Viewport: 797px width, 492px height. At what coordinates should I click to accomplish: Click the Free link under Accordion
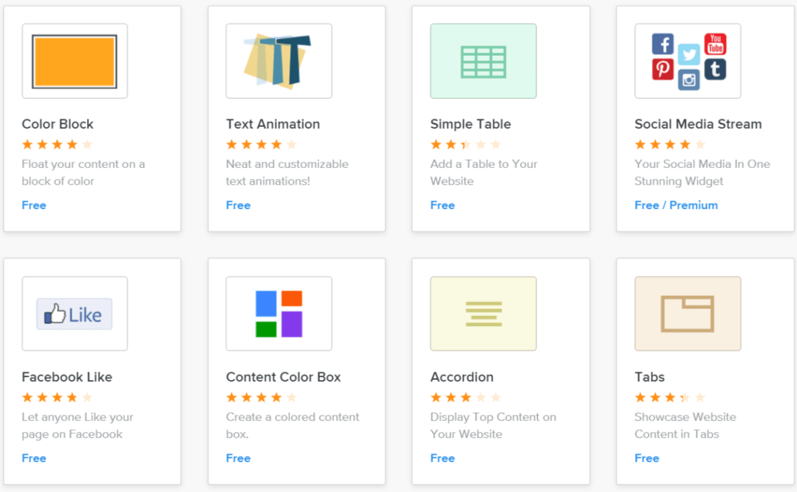tap(442, 458)
